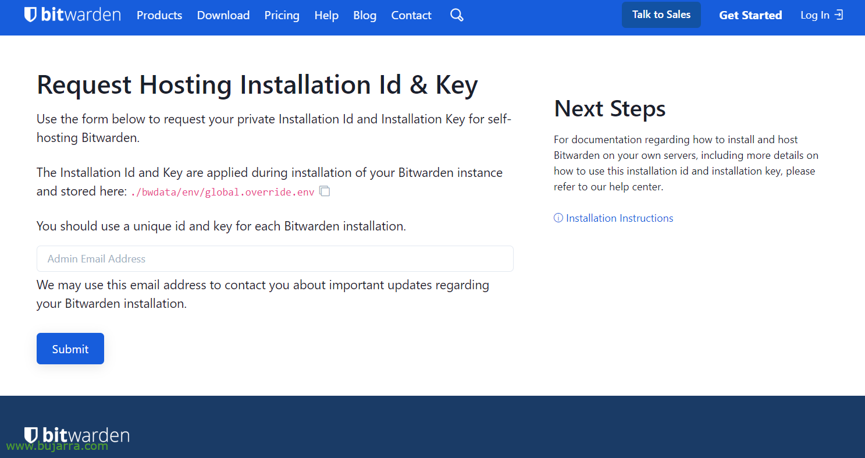Open the Contact page
The width and height of the screenshot is (865, 458).
tap(411, 15)
